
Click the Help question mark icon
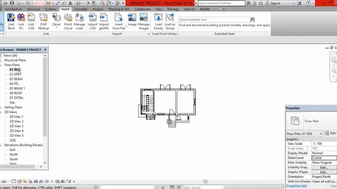tap(309, 3)
